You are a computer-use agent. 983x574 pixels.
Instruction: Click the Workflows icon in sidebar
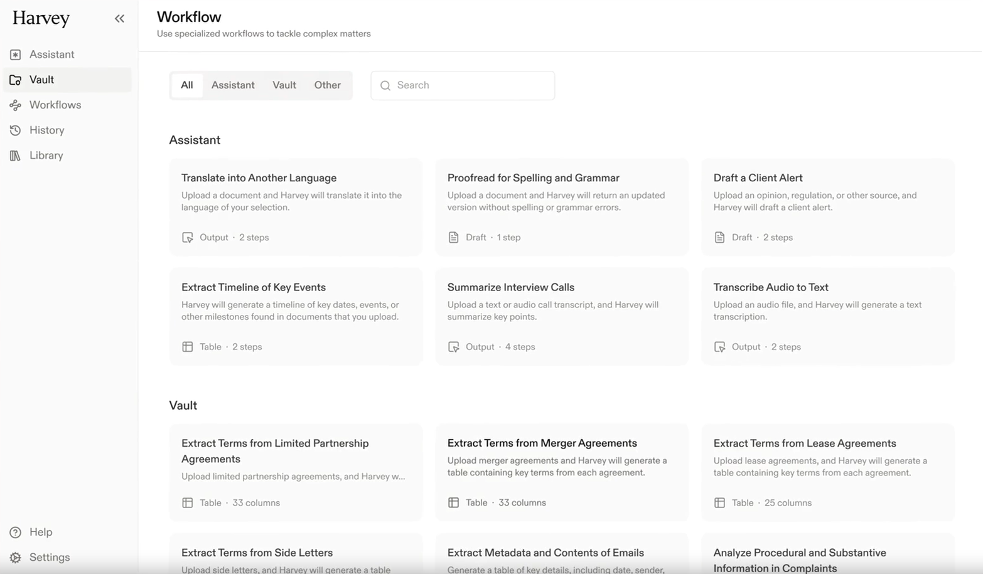click(15, 105)
